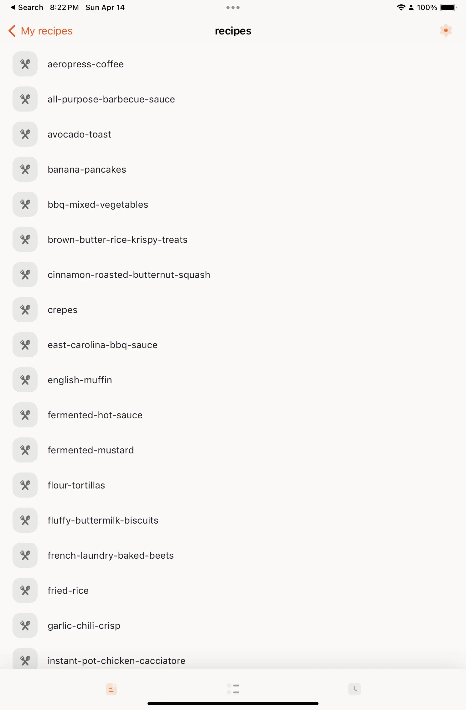Viewport: 466px width, 710px height.
Task: Open the all-purpose-barbecue-sauce recipe
Action: pos(111,99)
